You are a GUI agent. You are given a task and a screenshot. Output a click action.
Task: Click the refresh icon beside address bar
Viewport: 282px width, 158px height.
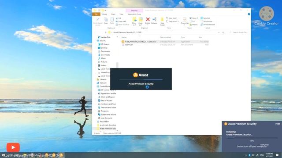pyautogui.click(x=223, y=32)
